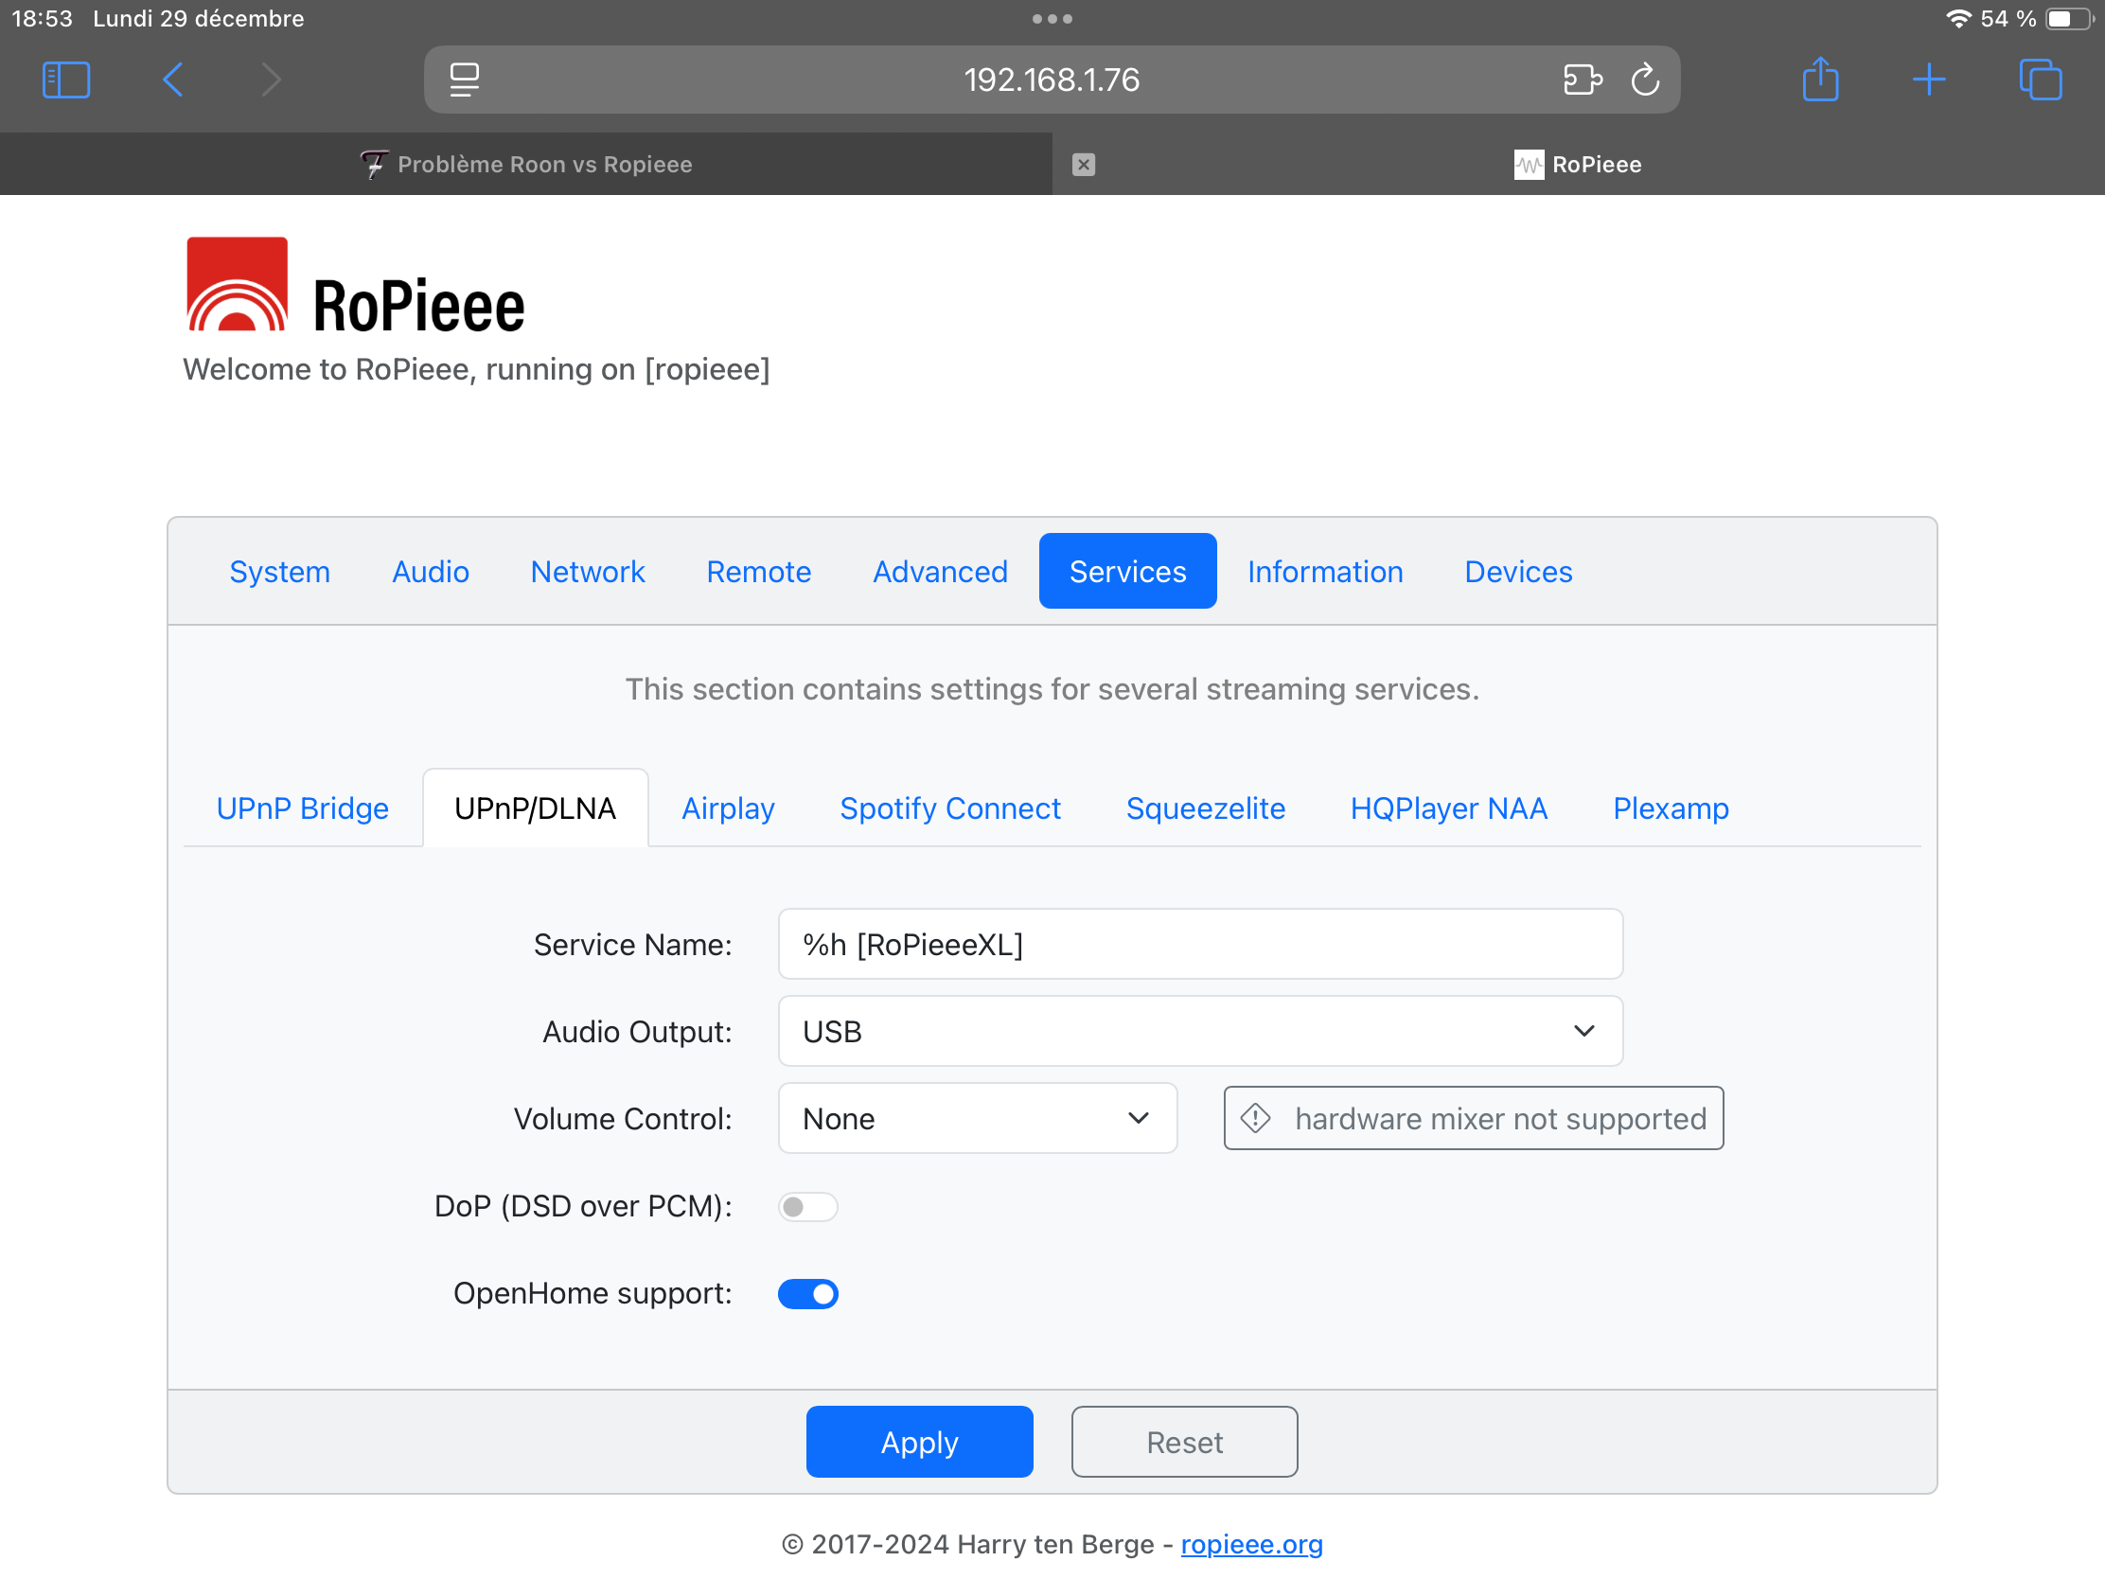Switch to the Airplay sub-tab
This screenshot has width=2105, height=1579.
coord(728,808)
